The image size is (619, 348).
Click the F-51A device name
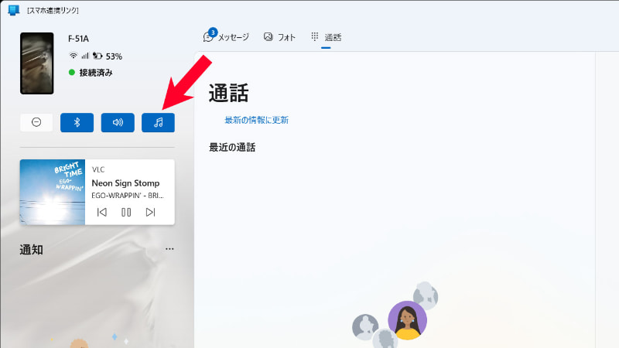point(78,39)
